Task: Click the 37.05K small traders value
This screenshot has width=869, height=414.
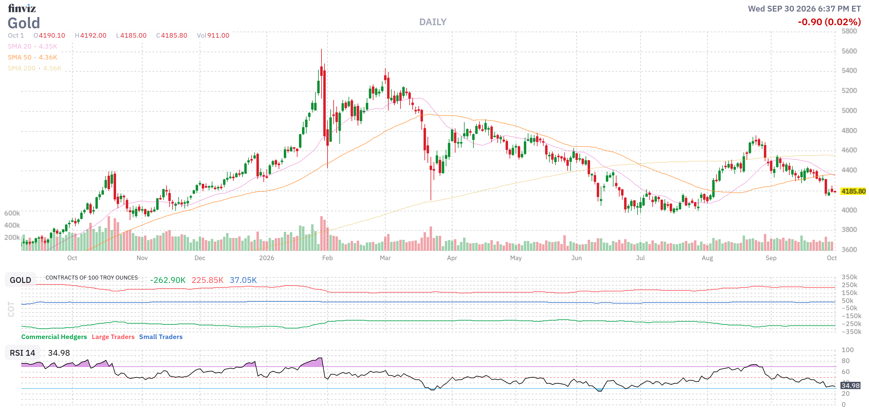Action: (x=243, y=280)
